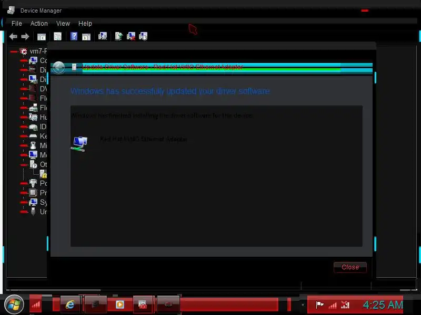Screen dimensions: 421x315
Task: Toggle the Show/Hide Action Pane toolbar icon
Action: point(86,37)
